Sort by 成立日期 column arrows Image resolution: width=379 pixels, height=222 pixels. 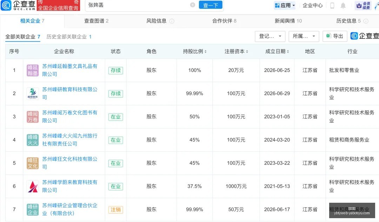(x=288, y=51)
